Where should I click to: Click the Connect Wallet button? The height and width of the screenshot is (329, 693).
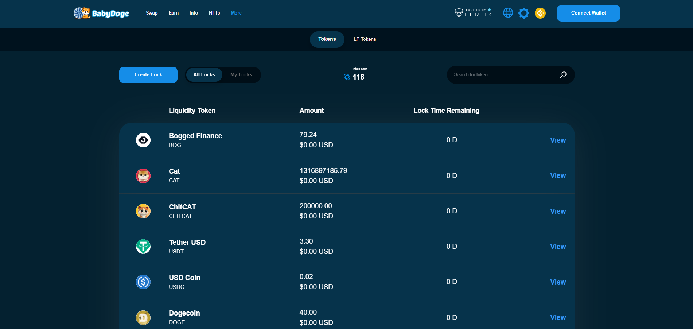tap(588, 13)
